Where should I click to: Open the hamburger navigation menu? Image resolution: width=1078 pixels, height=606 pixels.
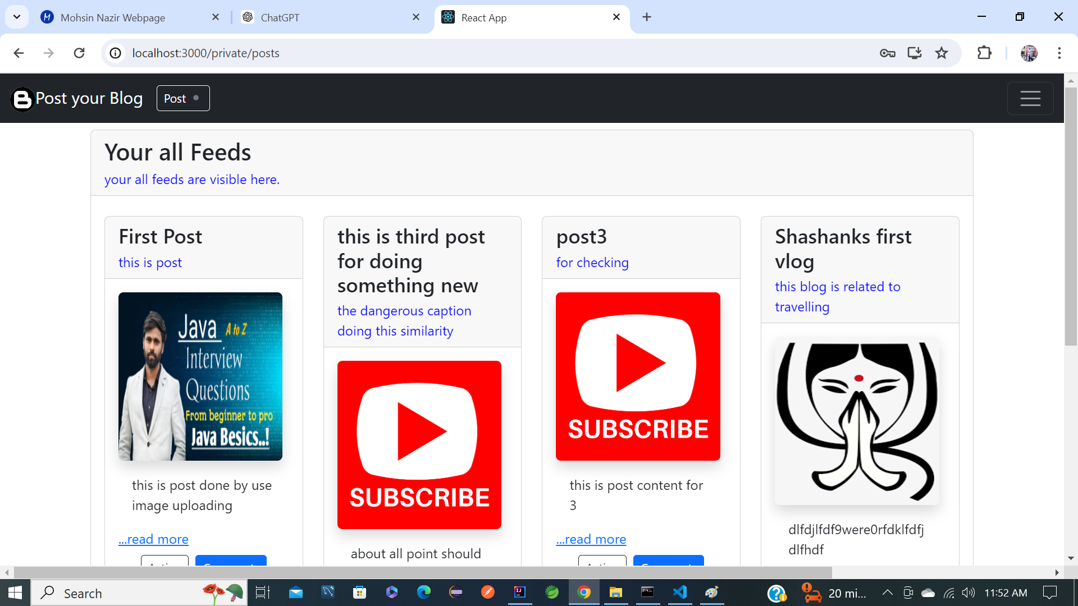(1030, 99)
